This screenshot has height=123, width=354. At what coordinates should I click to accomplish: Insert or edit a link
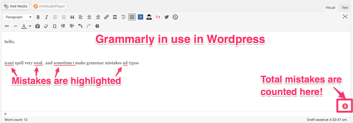point(106,17)
